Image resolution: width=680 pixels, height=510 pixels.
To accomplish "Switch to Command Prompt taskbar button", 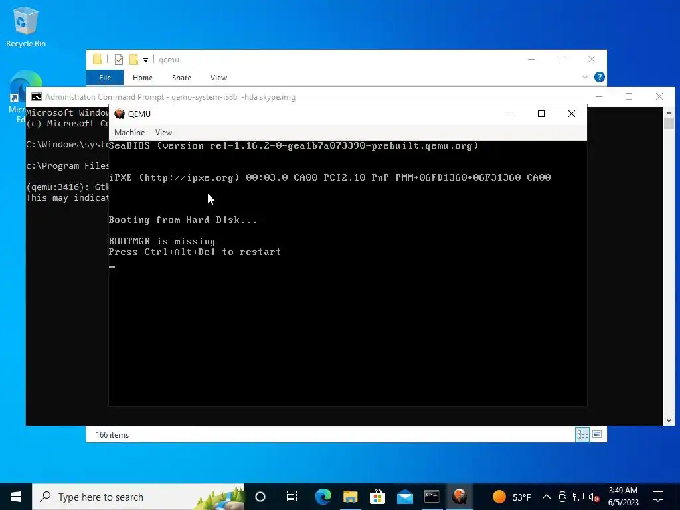I will pos(432,497).
